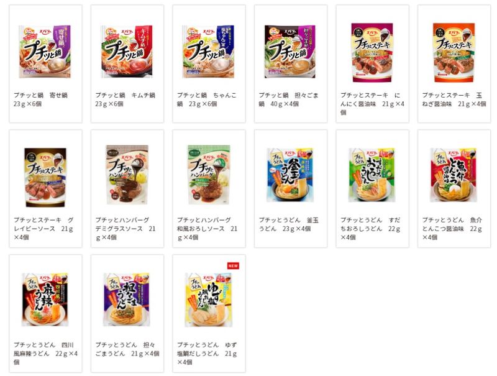Follow the プチッとうどん 釜玉うどん 23g×4個 text link
497x376 pixels.
[x=289, y=224]
